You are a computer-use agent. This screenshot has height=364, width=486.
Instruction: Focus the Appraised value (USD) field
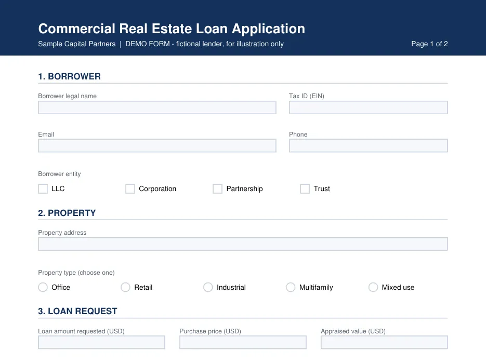[384, 342]
